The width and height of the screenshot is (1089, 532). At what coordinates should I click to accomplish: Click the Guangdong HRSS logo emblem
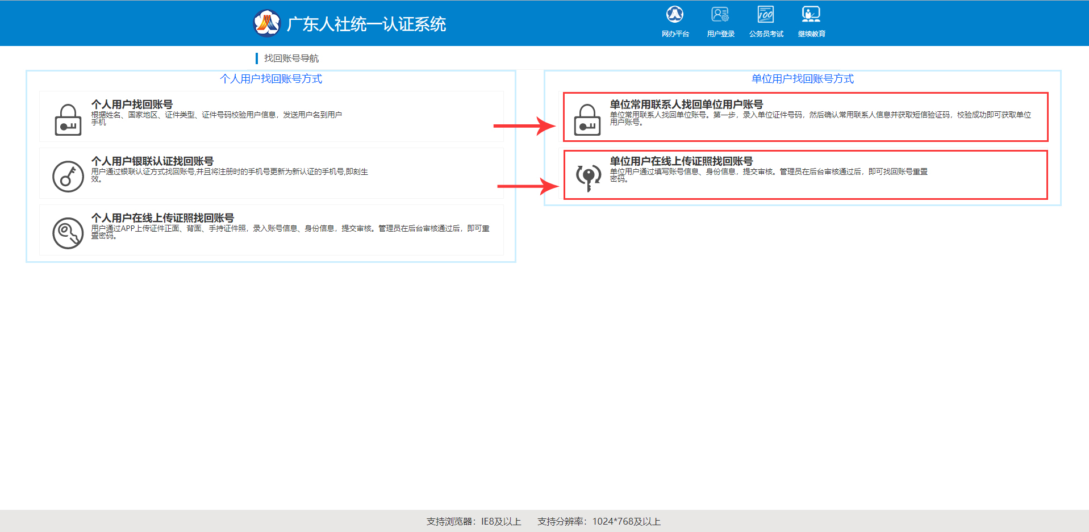click(266, 23)
